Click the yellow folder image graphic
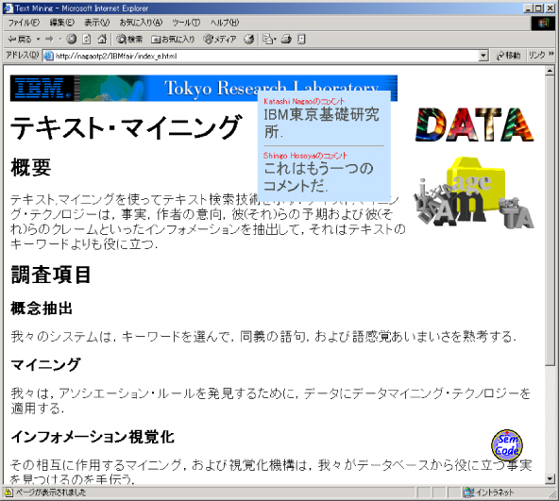Image resolution: width=559 pixels, height=501 pixels. click(474, 192)
